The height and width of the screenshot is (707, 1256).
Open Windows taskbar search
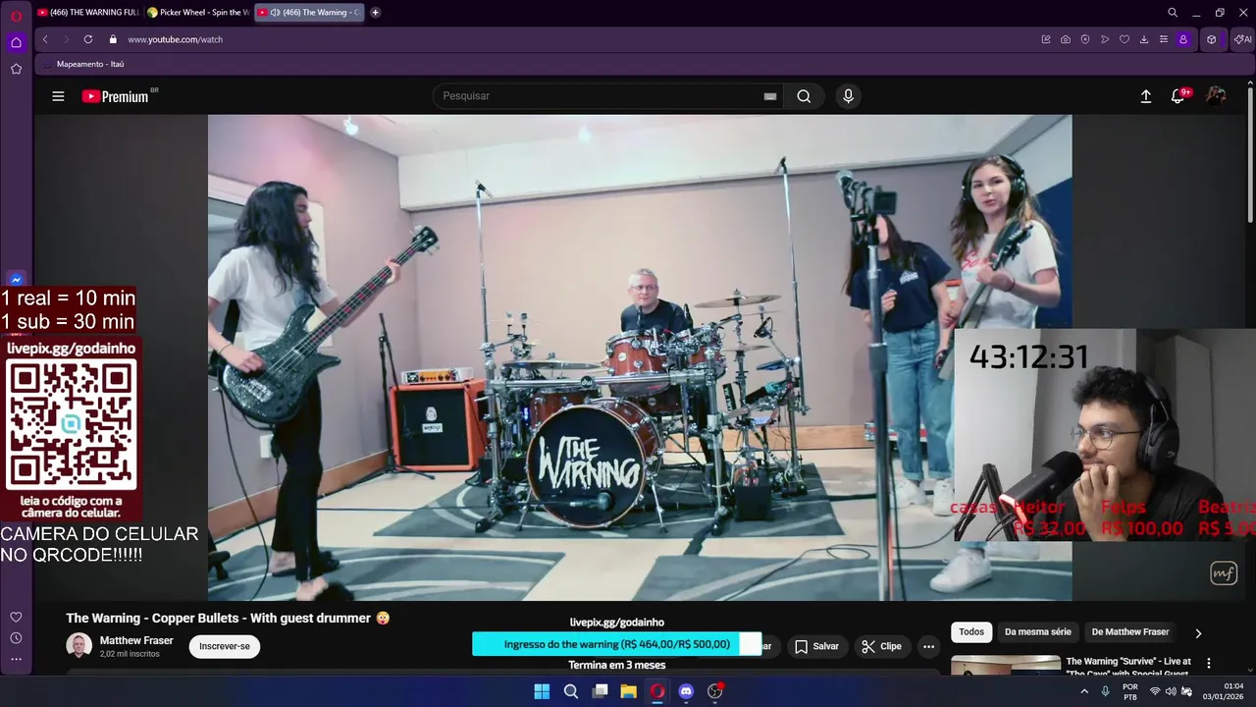[x=571, y=691]
